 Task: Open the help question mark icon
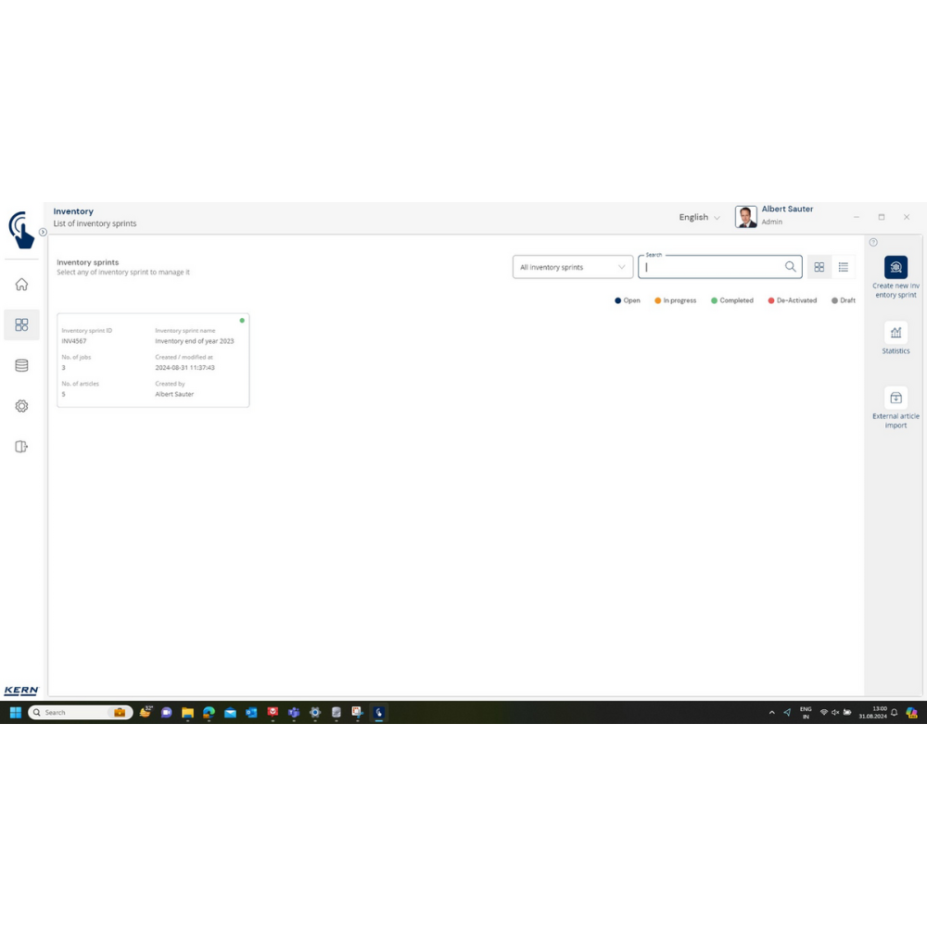tap(873, 242)
